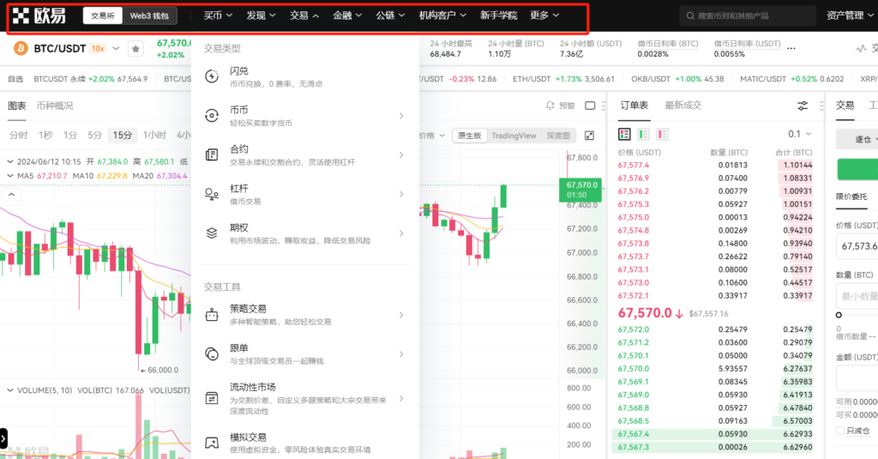
Task: Open the 更多 dropdown menu
Action: click(x=544, y=15)
